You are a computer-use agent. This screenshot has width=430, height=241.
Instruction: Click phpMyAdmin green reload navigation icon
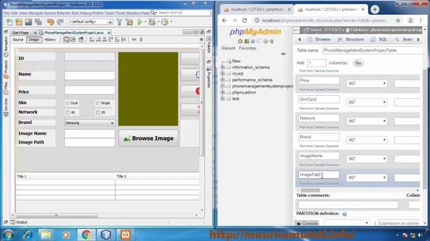point(271,42)
